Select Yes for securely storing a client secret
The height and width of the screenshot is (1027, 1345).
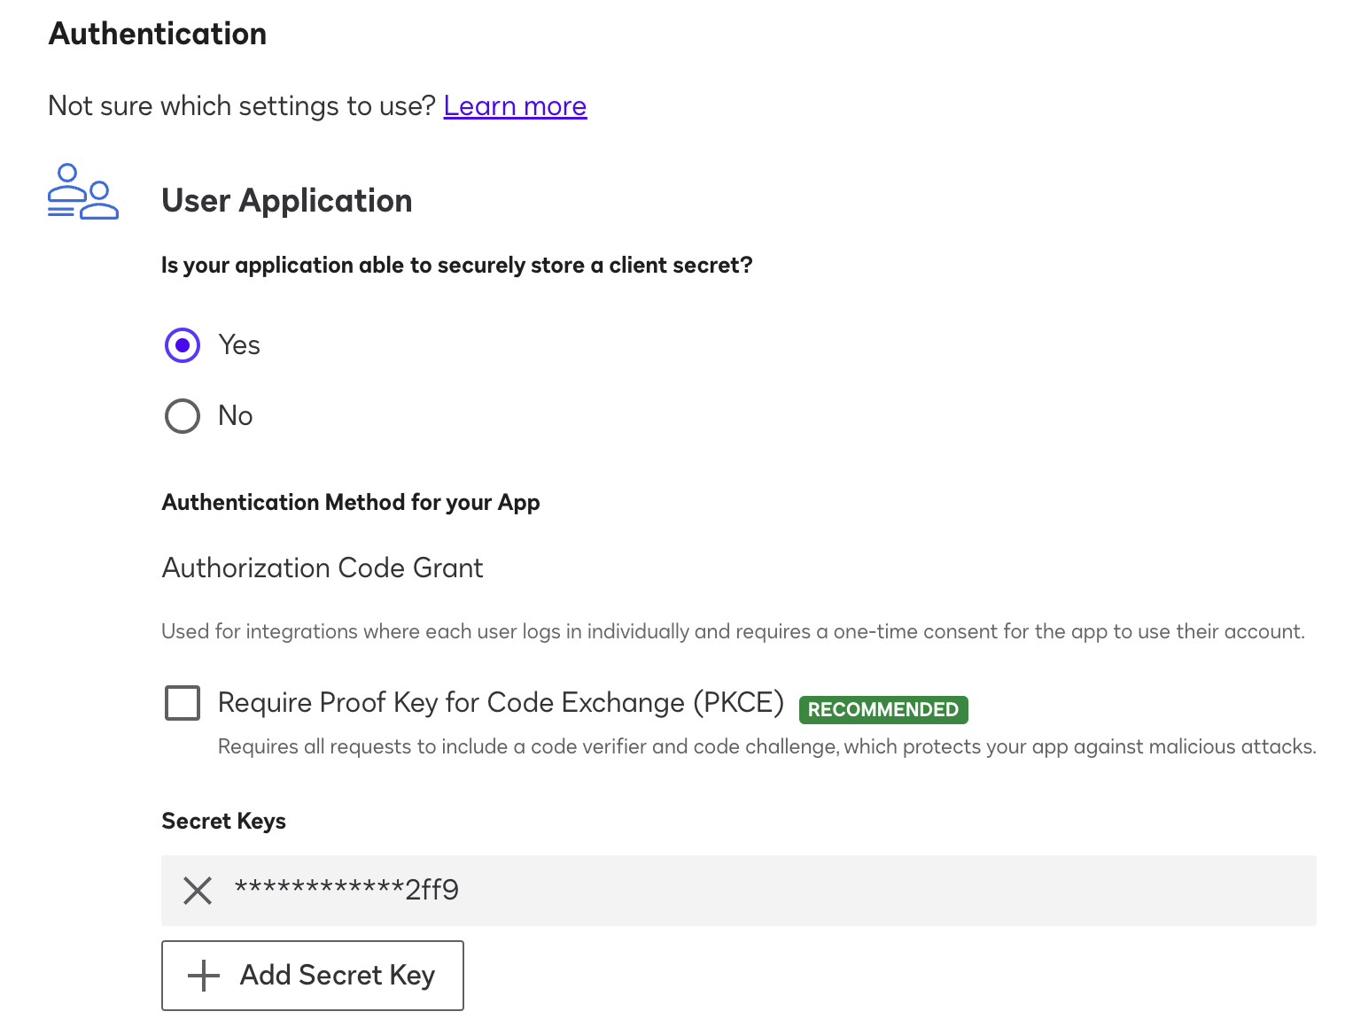coord(182,345)
